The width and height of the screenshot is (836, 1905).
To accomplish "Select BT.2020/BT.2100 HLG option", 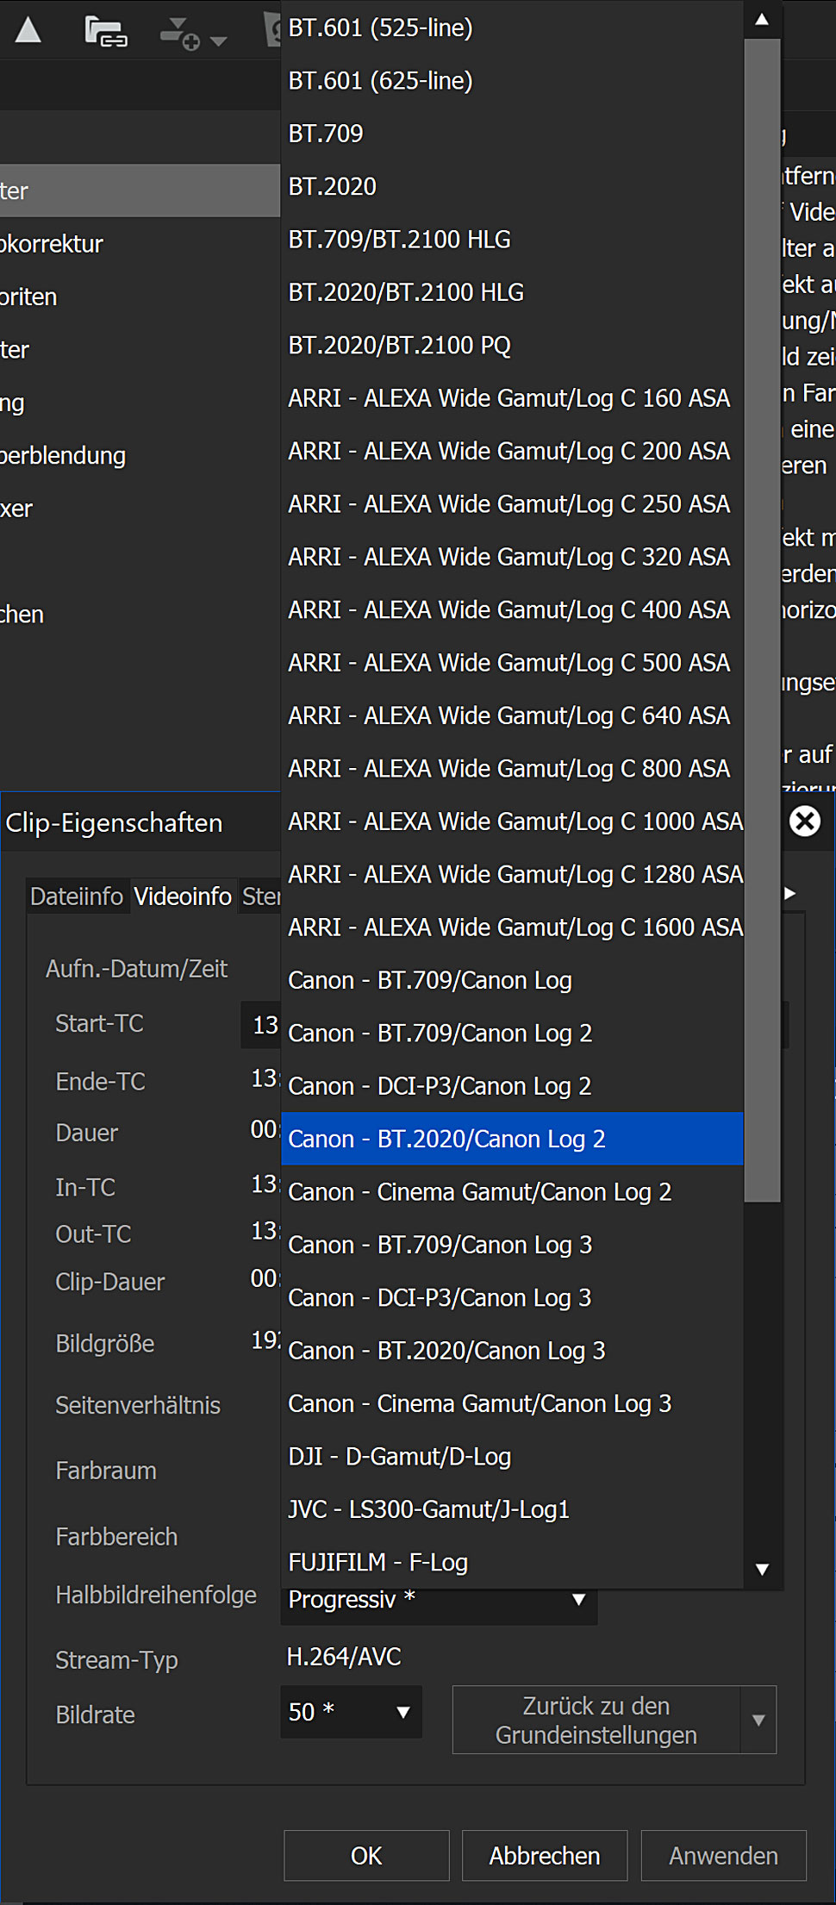I will [512, 292].
